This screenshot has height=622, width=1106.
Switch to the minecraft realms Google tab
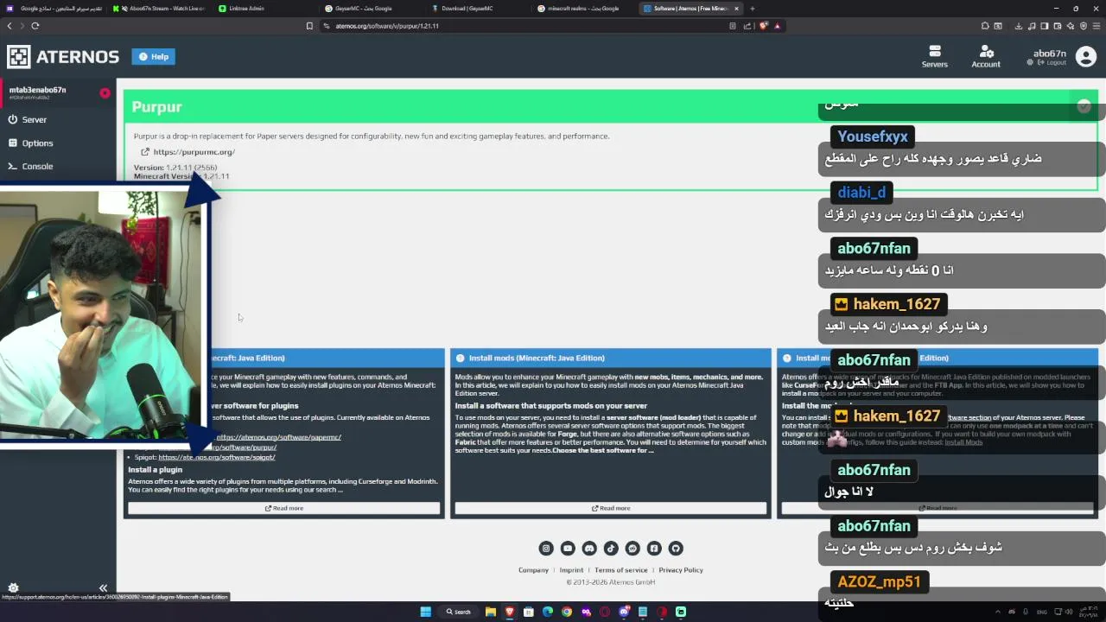click(582, 9)
